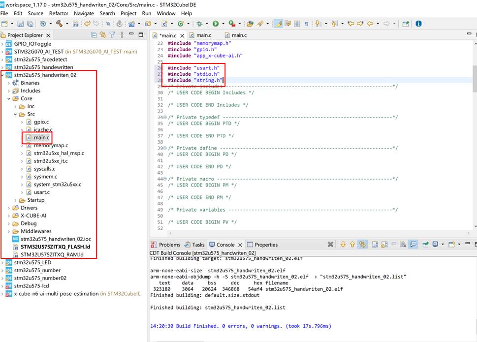The image size is (477, 342).
Task: Click the Previous Annotation up-arrow icon
Action: pos(334,24)
